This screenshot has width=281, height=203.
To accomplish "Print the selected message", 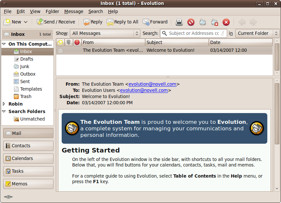I will [x=179, y=22].
